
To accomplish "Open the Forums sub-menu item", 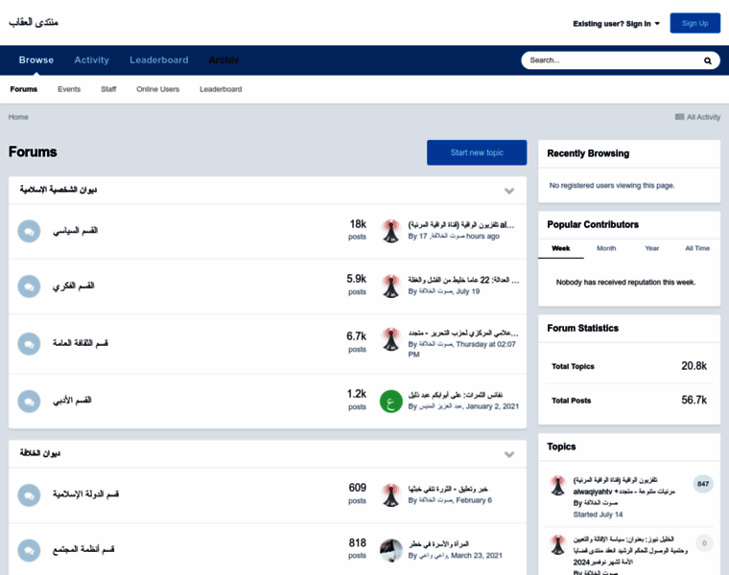I will coord(24,89).
